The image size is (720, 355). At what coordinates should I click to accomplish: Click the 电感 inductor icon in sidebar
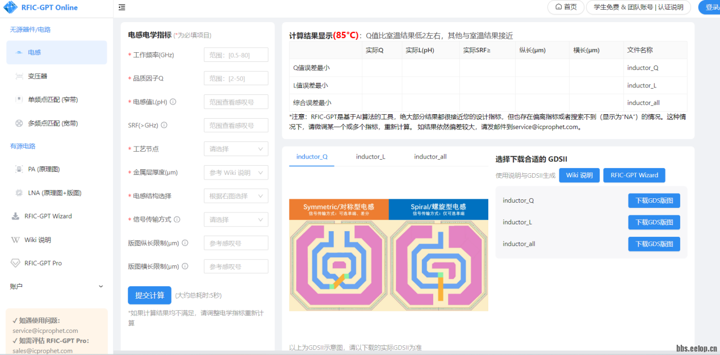pos(19,52)
